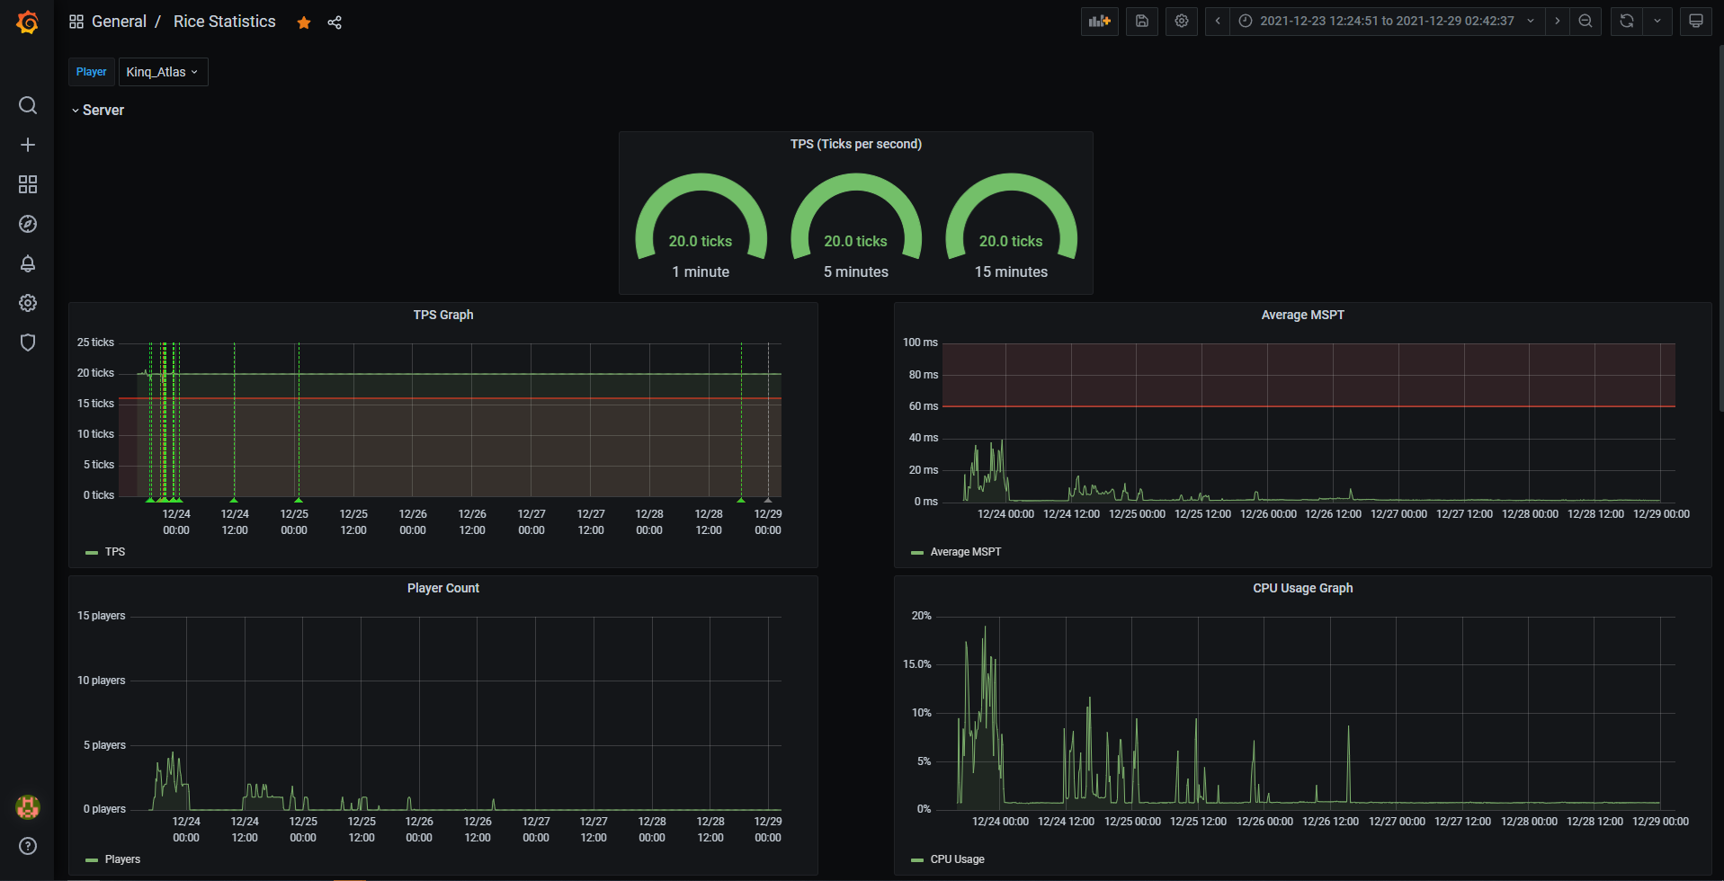
Task: Shift time range forward
Action: point(1558,22)
